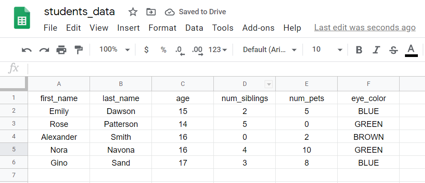Select the Paint format roller icon
The width and height of the screenshot is (425, 183).
[x=78, y=50]
